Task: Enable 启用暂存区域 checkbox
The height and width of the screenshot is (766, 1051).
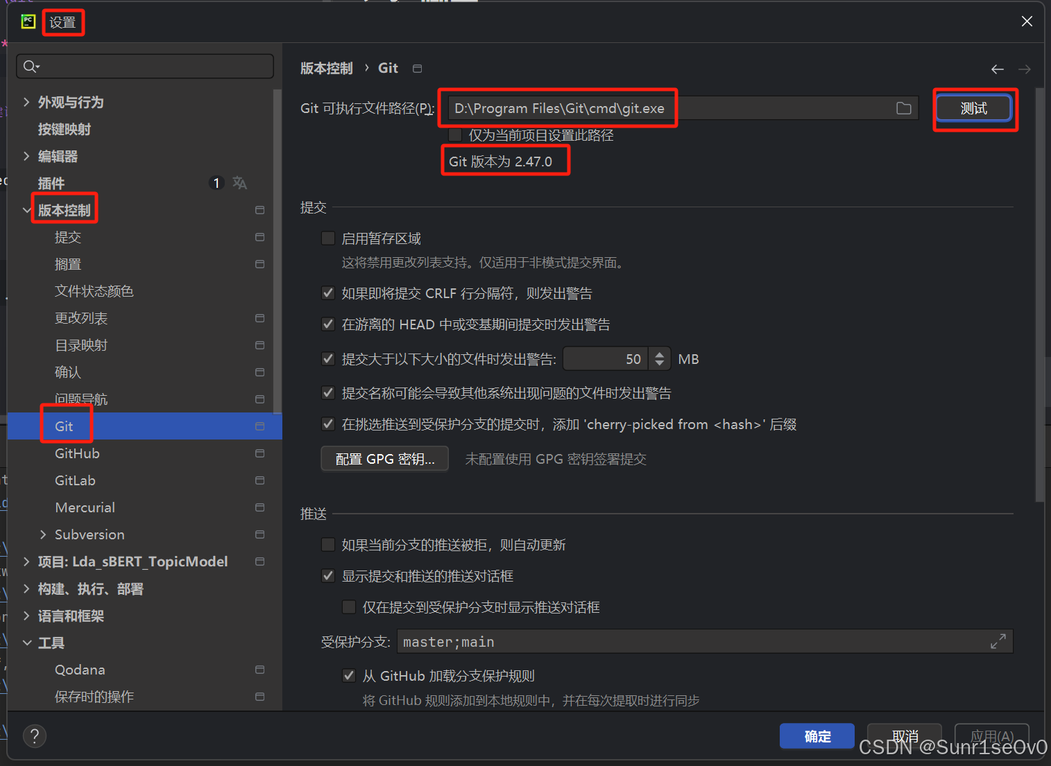Action: 328,238
